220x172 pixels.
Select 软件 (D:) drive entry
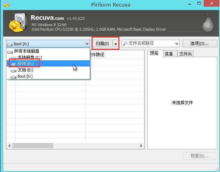point(48,63)
